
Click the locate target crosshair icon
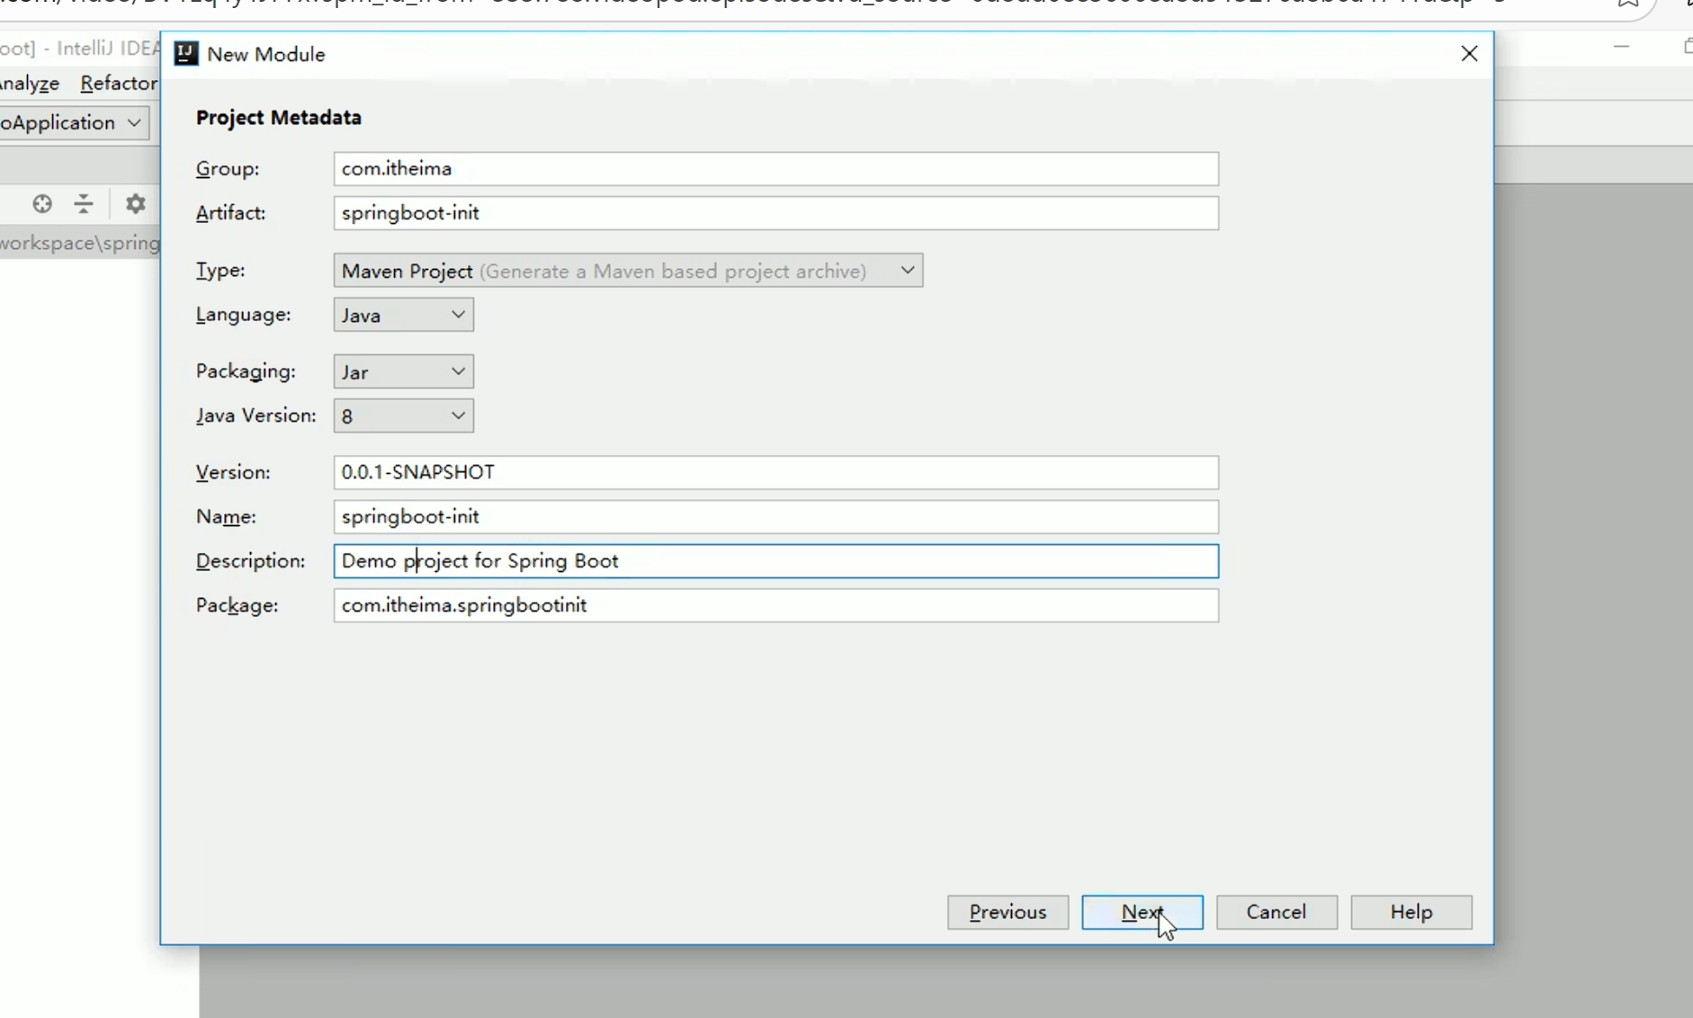click(x=41, y=204)
